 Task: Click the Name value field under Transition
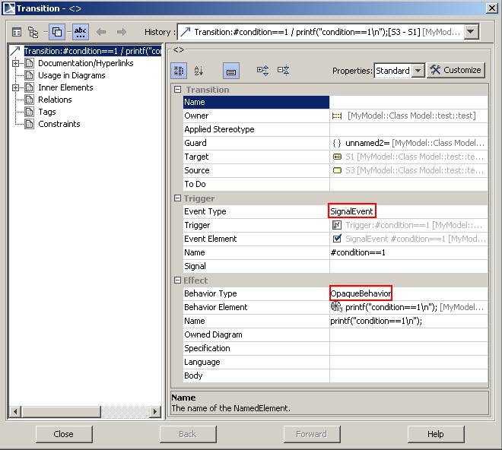click(x=408, y=102)
